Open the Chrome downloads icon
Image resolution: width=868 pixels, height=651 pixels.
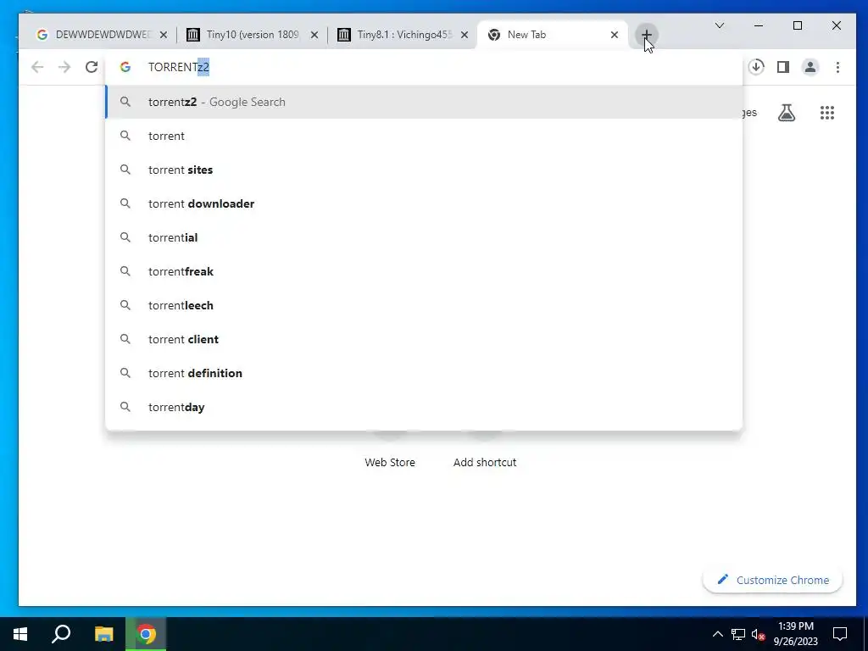[756, 67]
